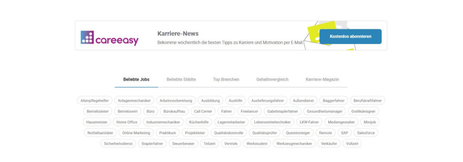Click the Karriere-News heading
This screenshot has width=463, height=162.
coord(178,33)
